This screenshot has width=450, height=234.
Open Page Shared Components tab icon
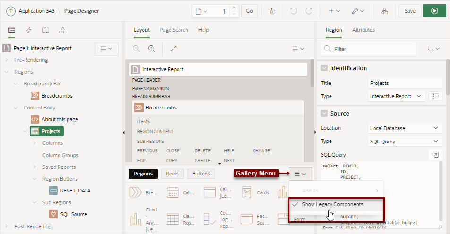point(63,30)
